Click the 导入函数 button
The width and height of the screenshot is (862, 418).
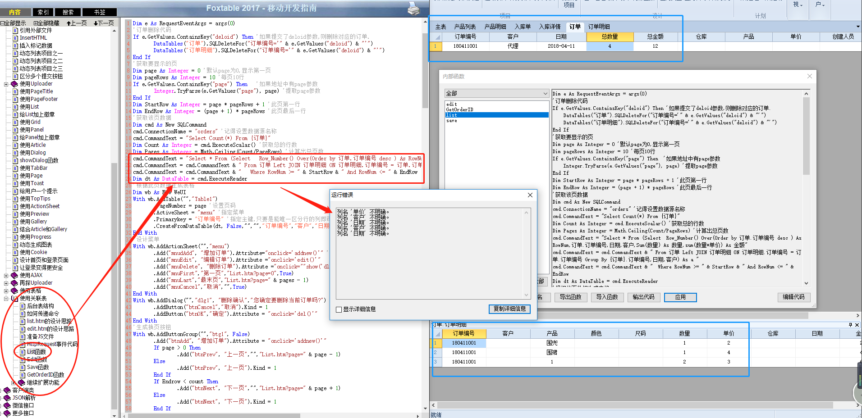point(607,297)
